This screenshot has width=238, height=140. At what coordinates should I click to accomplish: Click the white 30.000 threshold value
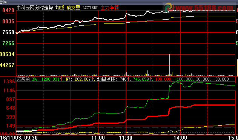(203, 79)
